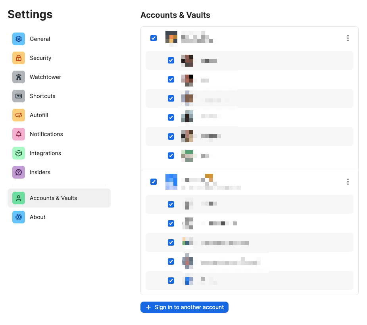Screen dimensions: 367x325
Task: Uncheck the vault with green icon
Action: 171,156
